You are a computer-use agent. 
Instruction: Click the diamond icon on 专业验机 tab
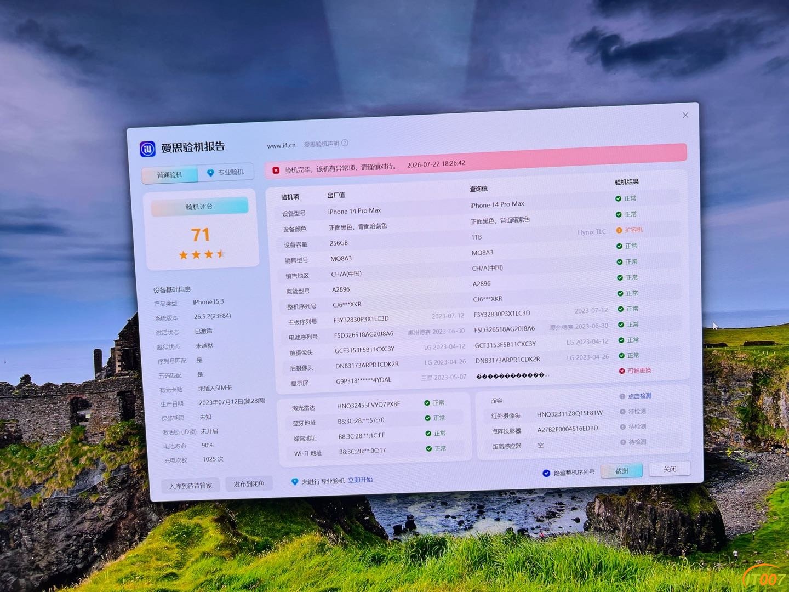pos(210,173)
